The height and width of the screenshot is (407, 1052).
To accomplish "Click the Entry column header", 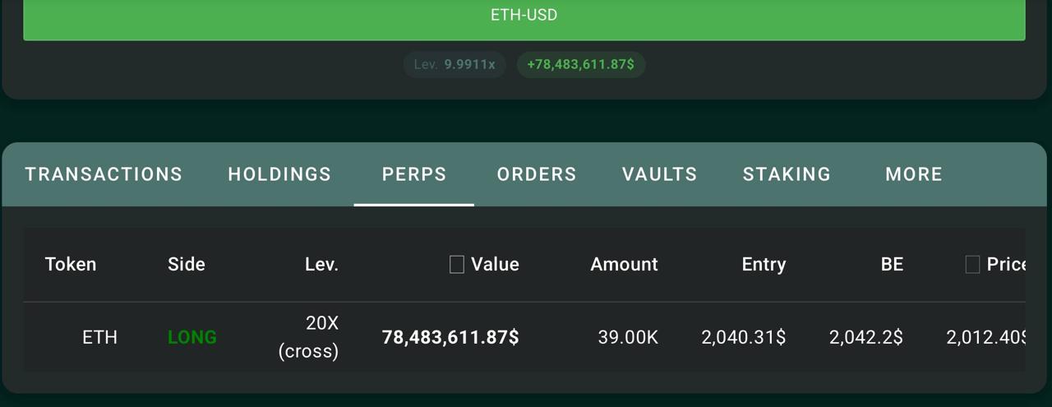I will tap(764, 265).
